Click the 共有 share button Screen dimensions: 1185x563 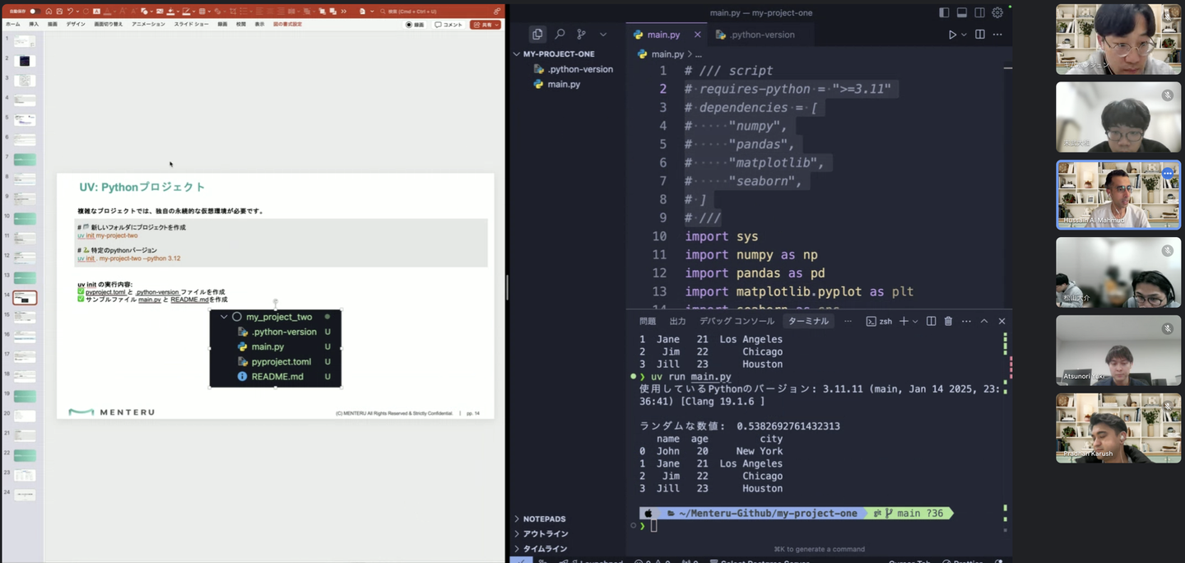485,25
